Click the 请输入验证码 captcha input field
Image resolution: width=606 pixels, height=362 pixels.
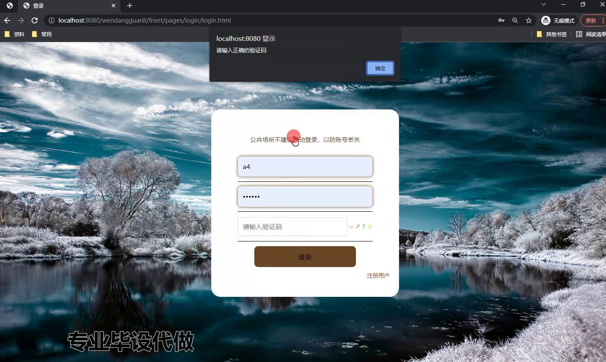[x=292, y=226]
